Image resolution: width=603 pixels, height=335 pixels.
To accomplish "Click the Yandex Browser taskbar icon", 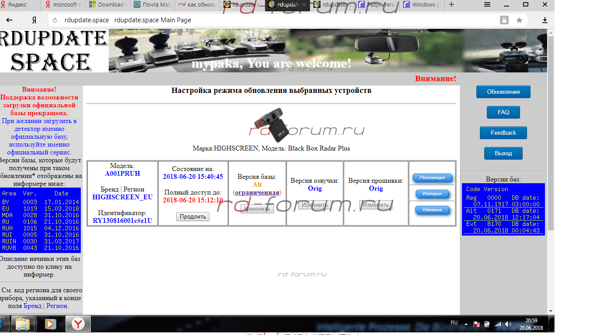I will (78, 324).
